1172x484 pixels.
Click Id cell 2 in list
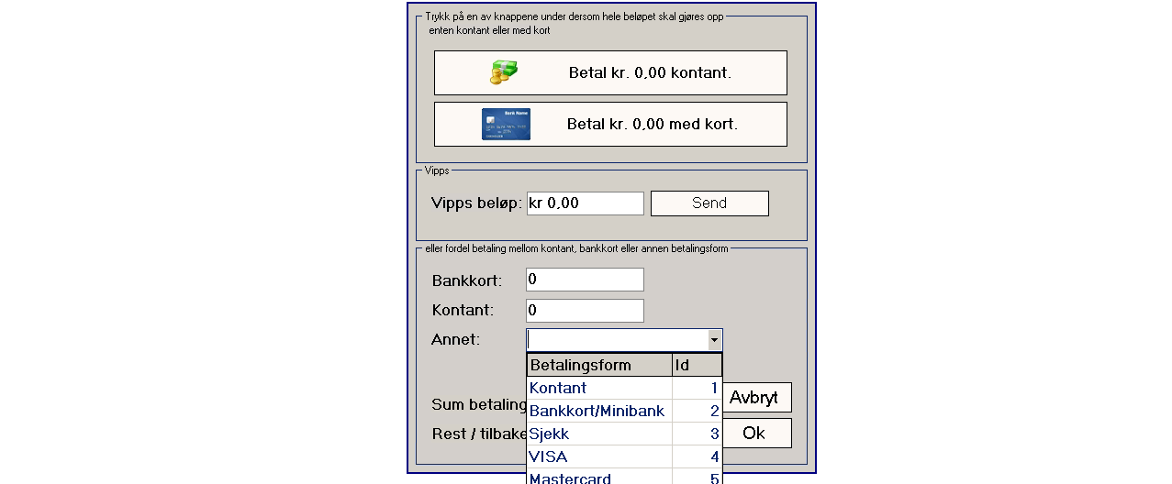(698, 411)
